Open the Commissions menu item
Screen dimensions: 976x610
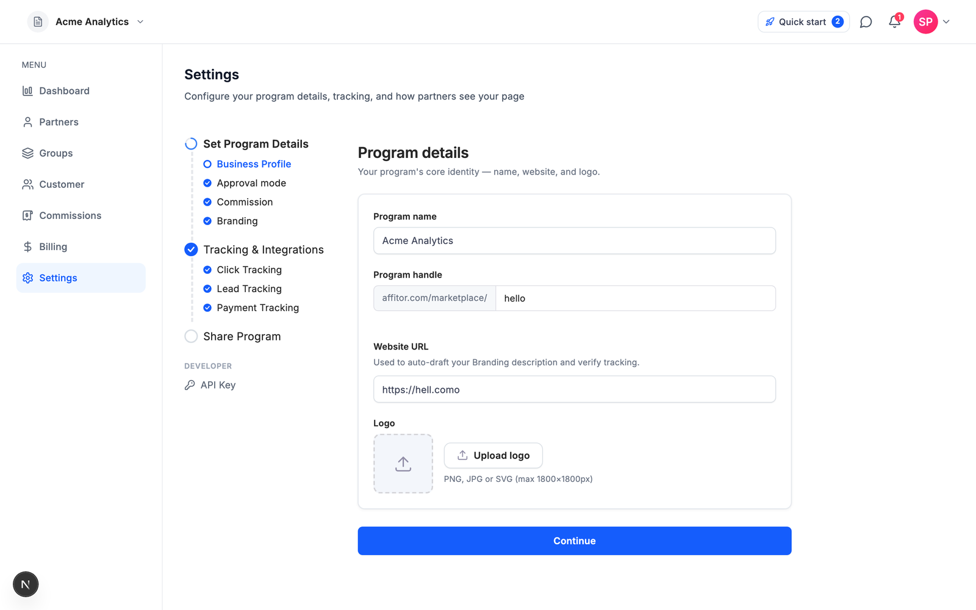[x=81, y=215]
